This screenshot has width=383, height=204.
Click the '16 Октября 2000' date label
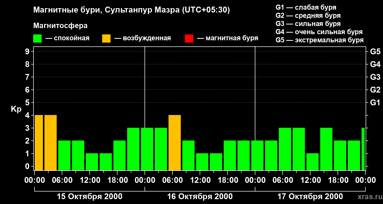coord(200,197)
